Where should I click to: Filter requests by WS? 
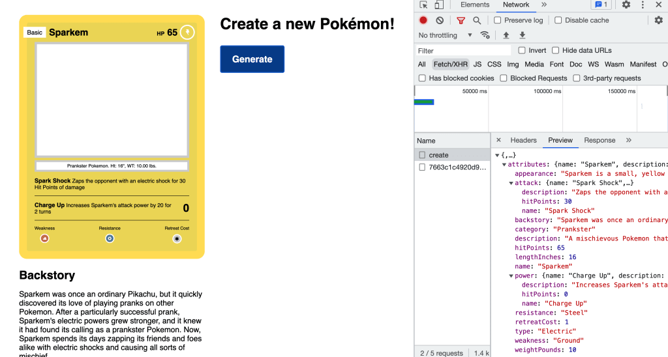tap(593, 64)
